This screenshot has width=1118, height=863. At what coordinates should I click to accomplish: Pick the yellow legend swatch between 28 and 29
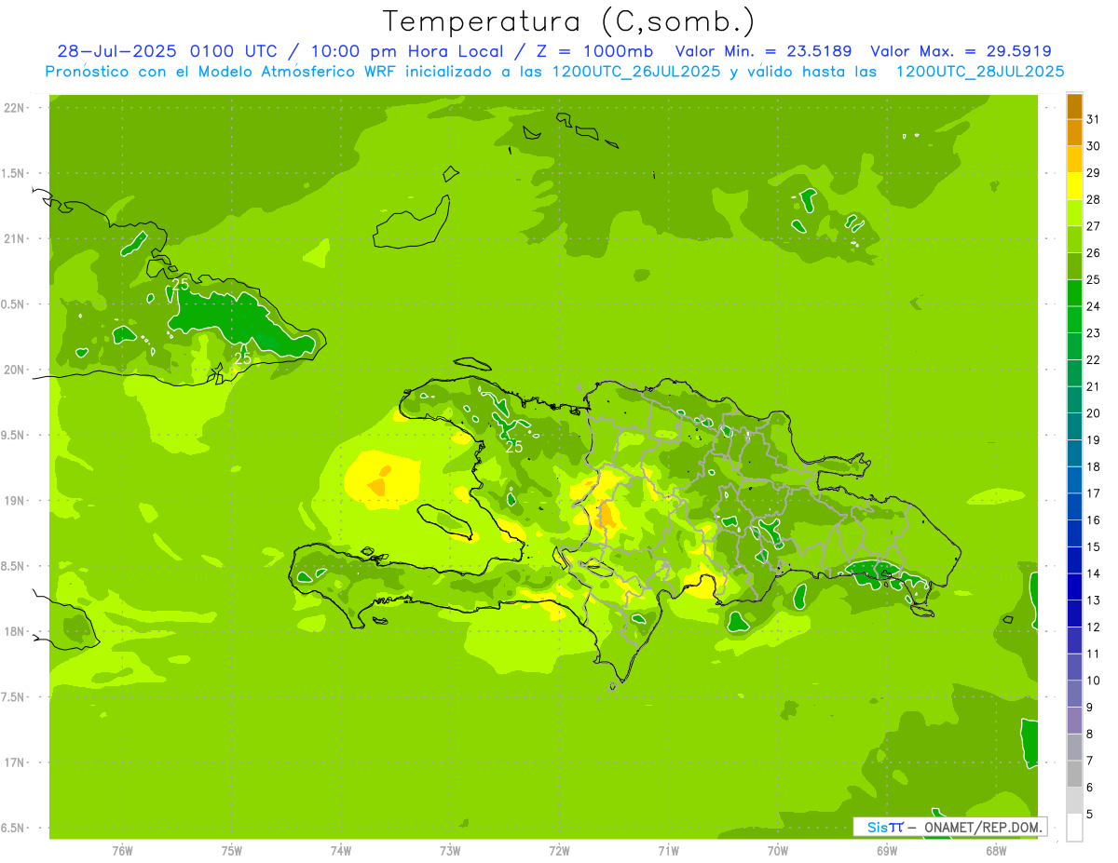pos(1074,186)
